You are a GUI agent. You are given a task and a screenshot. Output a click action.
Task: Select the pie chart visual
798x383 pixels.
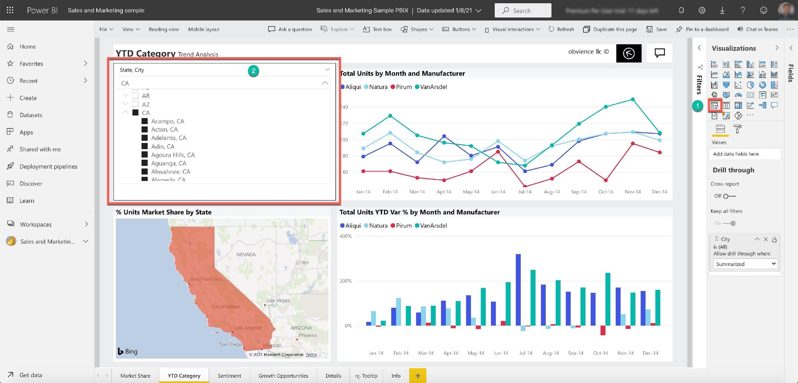coord(750,85)
